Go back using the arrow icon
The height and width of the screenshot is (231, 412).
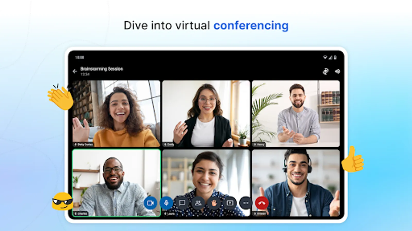click(x=75, y=71)
